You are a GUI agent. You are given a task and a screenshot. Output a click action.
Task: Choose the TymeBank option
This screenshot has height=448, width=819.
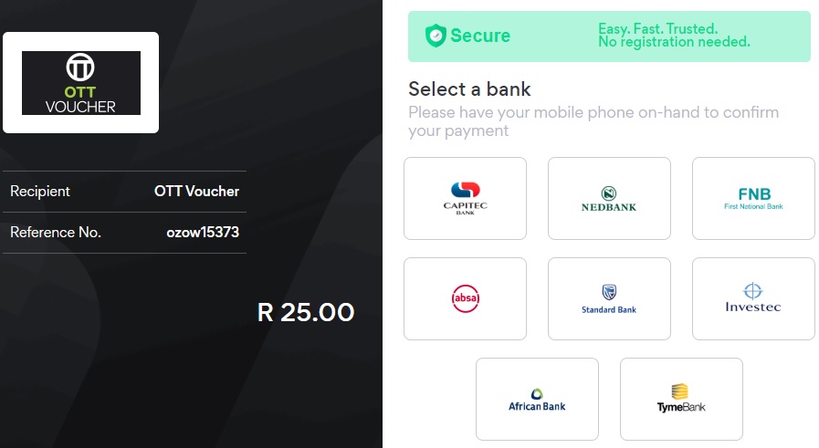(x=681, y=399)
